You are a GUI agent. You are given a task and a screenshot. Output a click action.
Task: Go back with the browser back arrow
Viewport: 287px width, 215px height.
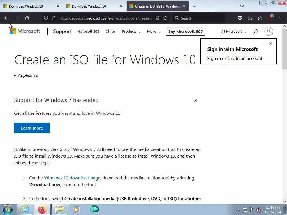point(7,18)
